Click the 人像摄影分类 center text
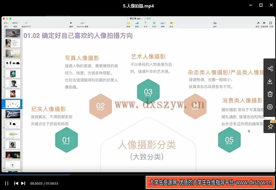276x190 pixels. [x=147, y=145]
